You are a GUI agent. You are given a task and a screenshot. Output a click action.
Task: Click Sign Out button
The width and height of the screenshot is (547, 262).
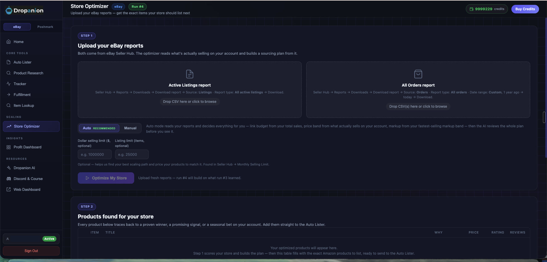pyautogui.click(x=31, y=251)
